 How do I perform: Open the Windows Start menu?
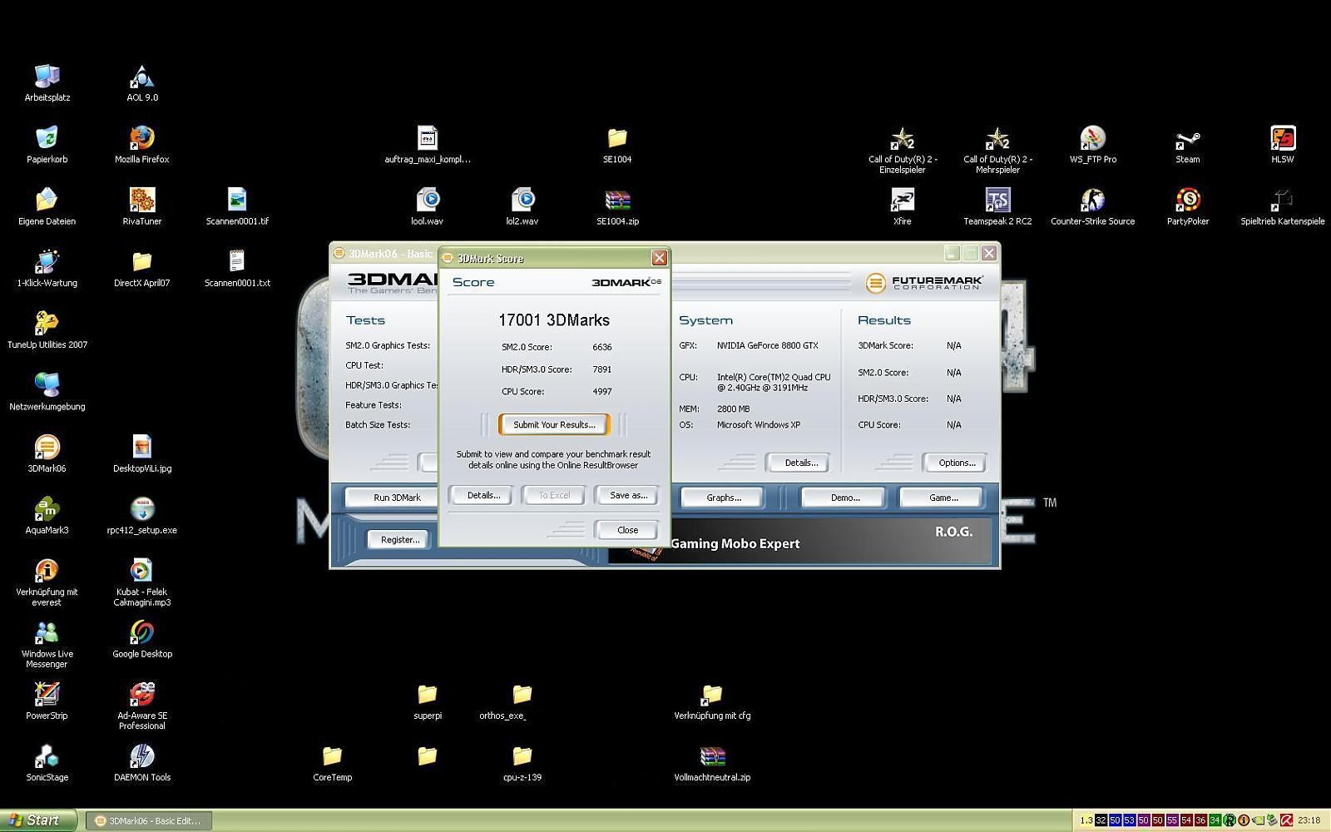pyautogui.click(x=38, y=820)
